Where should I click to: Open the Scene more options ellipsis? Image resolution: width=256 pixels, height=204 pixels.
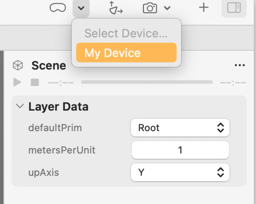(240, 65)
